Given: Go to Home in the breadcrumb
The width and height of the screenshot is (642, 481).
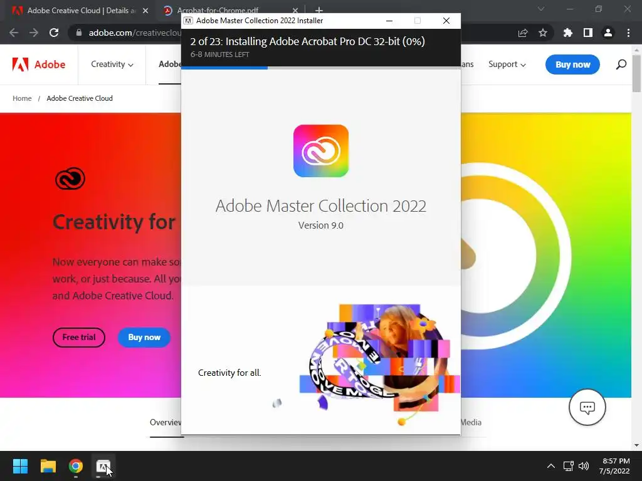Looking at the screenshot, I should point(22,98).
